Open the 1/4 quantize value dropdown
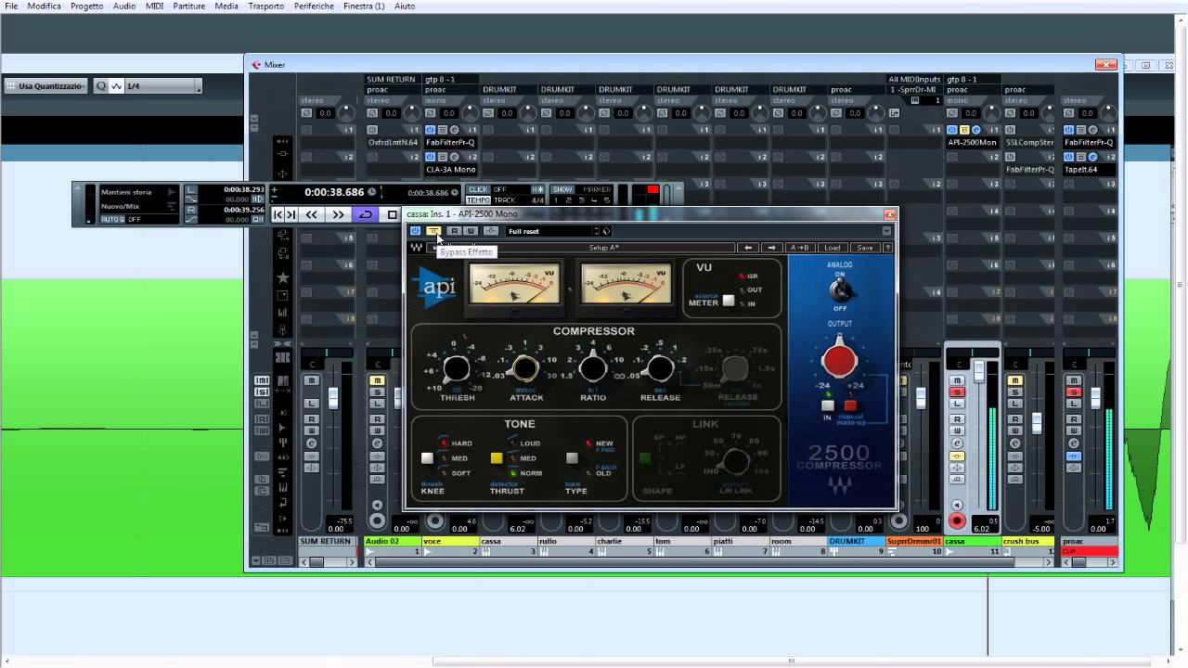Image resolution: width=1188 pixels, height=668 pixels. (162, 86)
